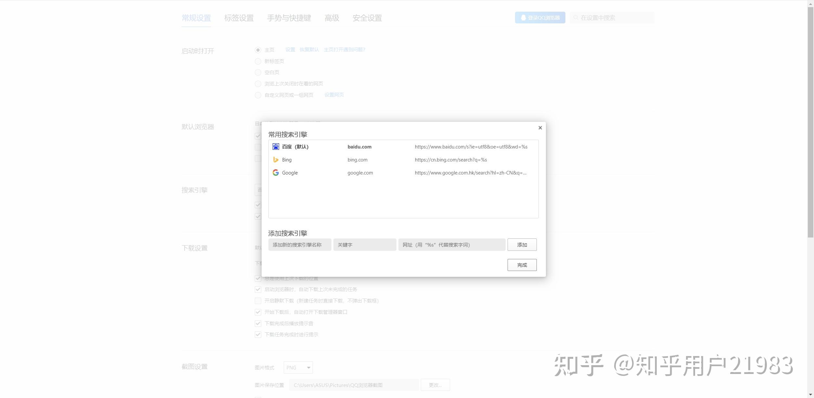Switch to the 标签设置 tab
Screen dimensions: 814x398
[x=239, y=18]
